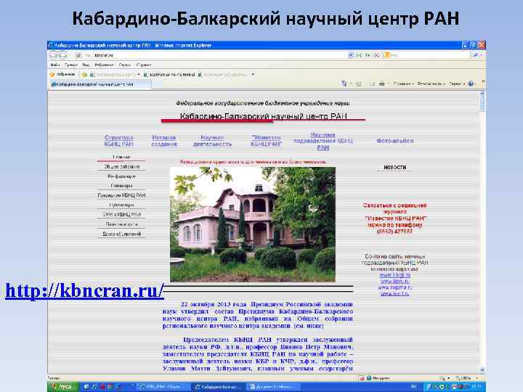The height and width of the screenshot is (392, 523).
Task: Click inside the browser search box
Action: (x=427, y=55)
